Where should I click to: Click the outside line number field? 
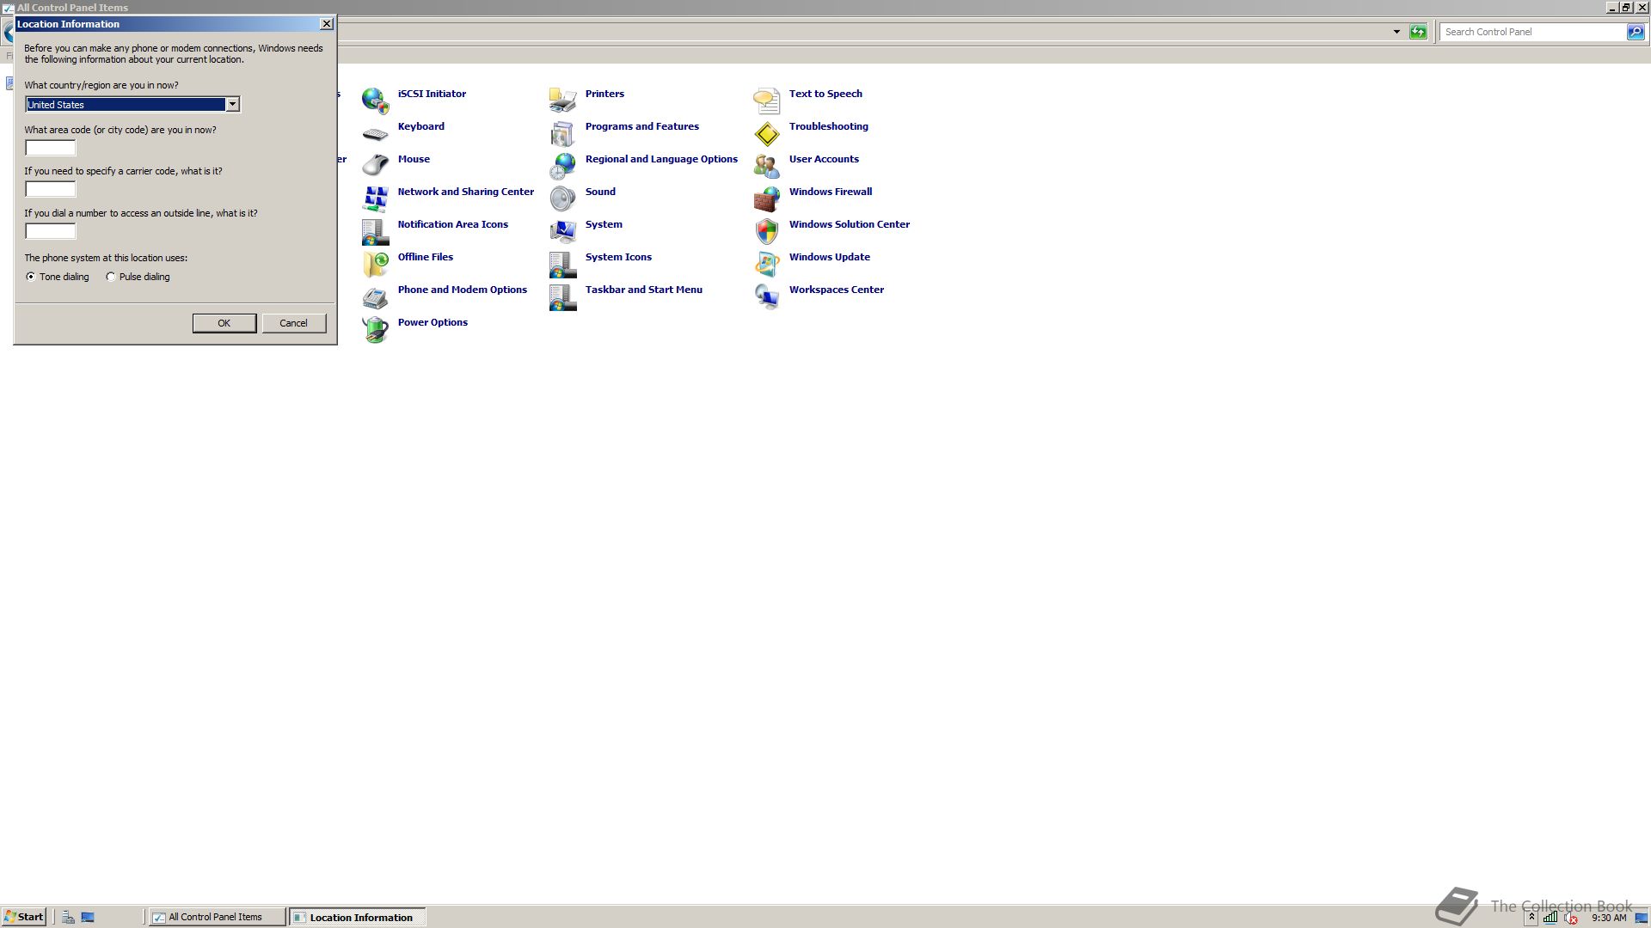[51, 231]
